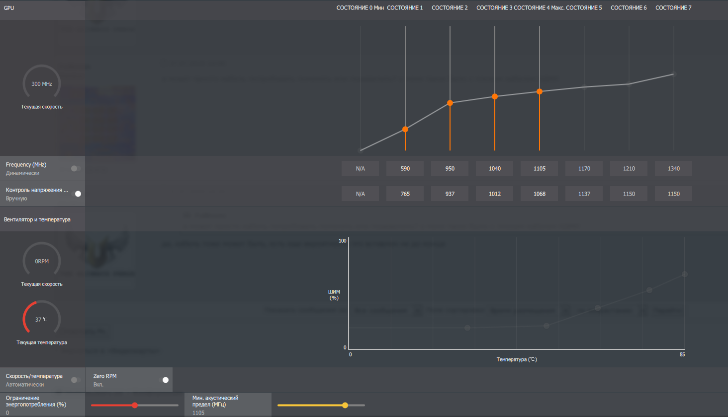Click the yellow min acoustic limit slider handle

pos(345,406)
